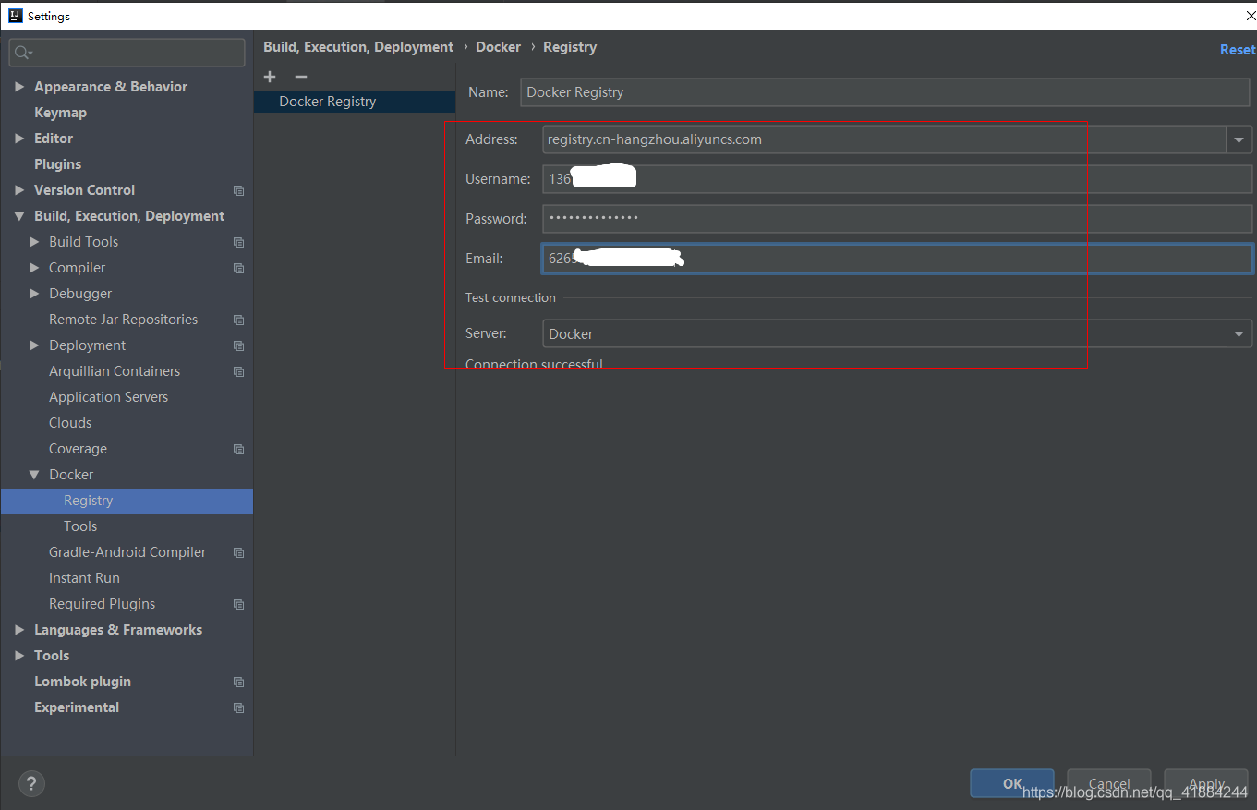
Task: Open Remote Jar Repositories settings
Action: (x=123, y=320)
